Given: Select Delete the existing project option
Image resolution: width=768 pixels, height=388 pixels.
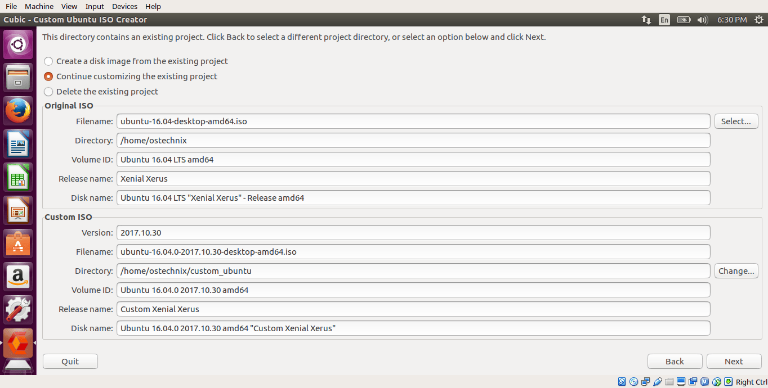Looking at the screenshot, I should click(x=48, y=92).
